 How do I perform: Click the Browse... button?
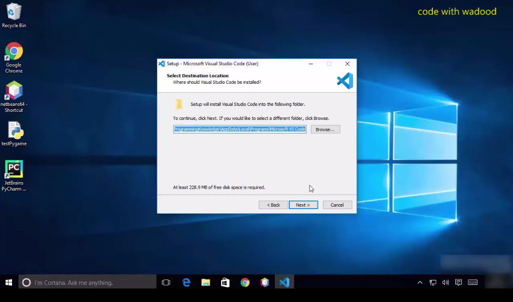point(325,129)
